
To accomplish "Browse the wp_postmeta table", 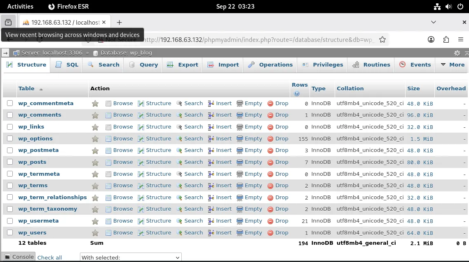I will (119, 150).
